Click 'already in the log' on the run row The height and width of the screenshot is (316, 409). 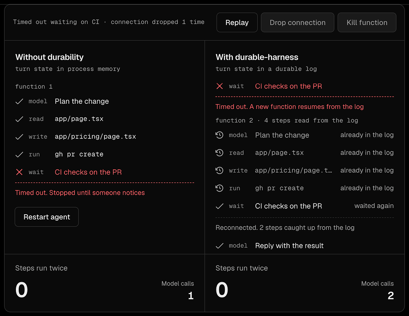click(x=367, y=188)
